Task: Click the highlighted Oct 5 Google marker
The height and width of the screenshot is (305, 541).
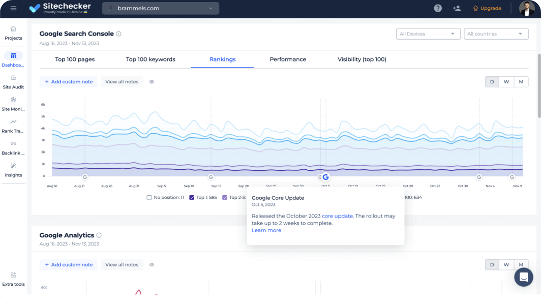Action: pyautogui.click(x=326, y=177)
